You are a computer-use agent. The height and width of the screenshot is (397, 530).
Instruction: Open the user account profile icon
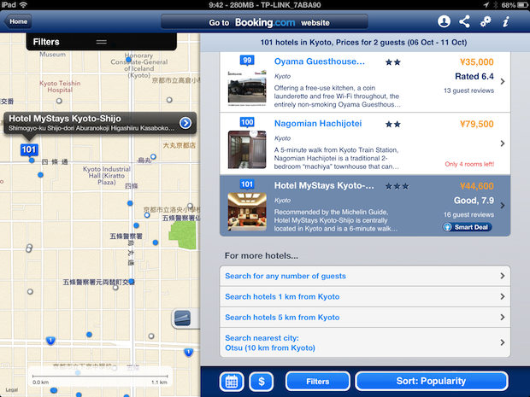[x=444, y=21]
